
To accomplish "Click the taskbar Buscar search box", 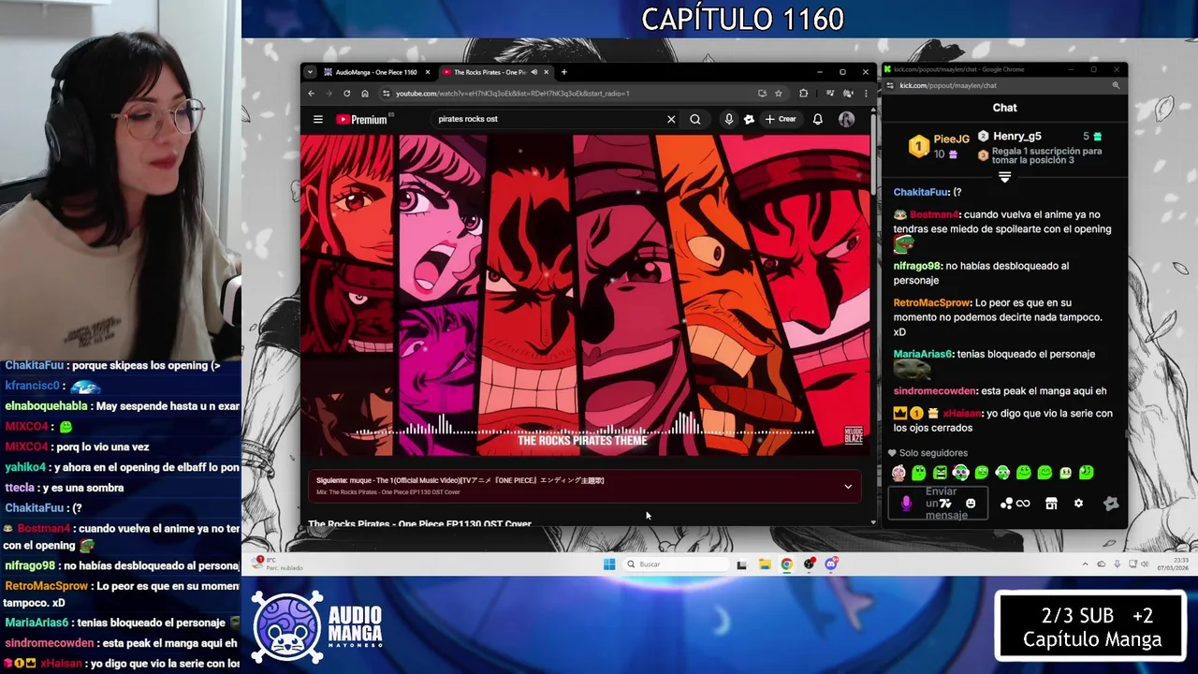I will [677, 564].
